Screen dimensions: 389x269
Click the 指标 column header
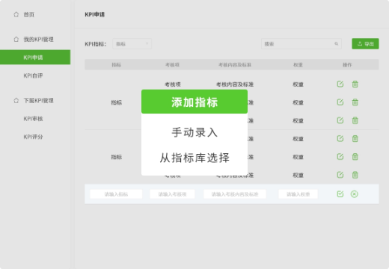click(x=117, y=65)
